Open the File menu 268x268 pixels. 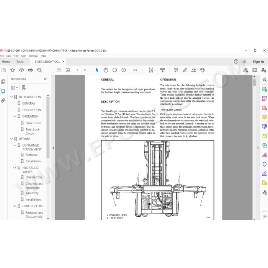click(x=2, y=56)
